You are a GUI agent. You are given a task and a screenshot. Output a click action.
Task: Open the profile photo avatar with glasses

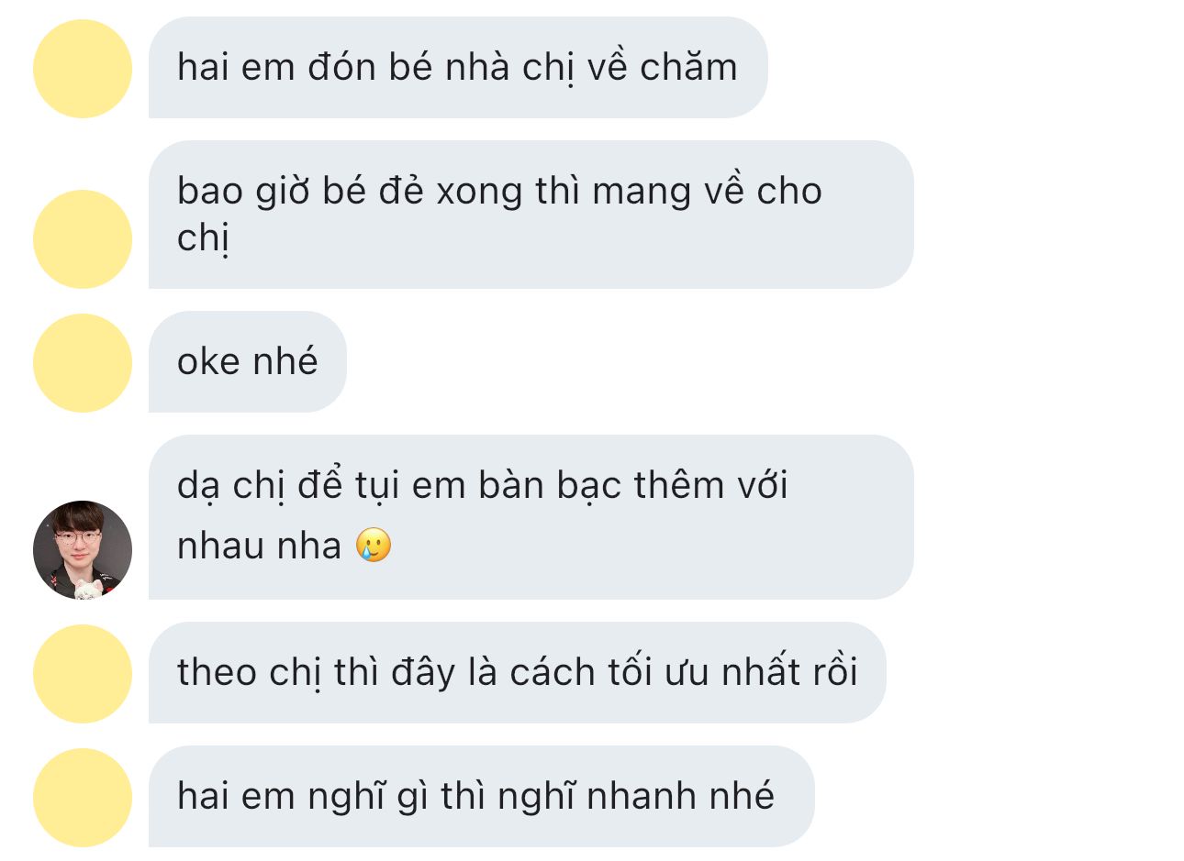83,550
